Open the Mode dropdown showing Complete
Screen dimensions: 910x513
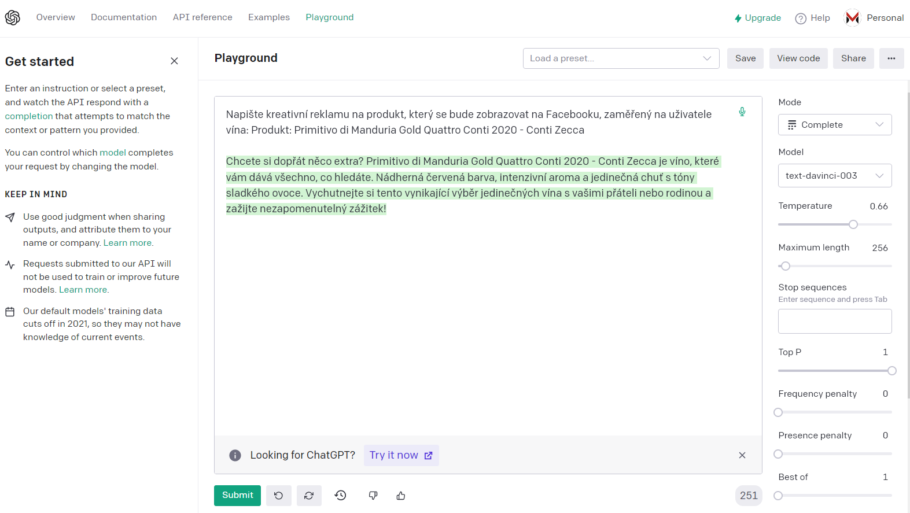(x=835, y=125)
